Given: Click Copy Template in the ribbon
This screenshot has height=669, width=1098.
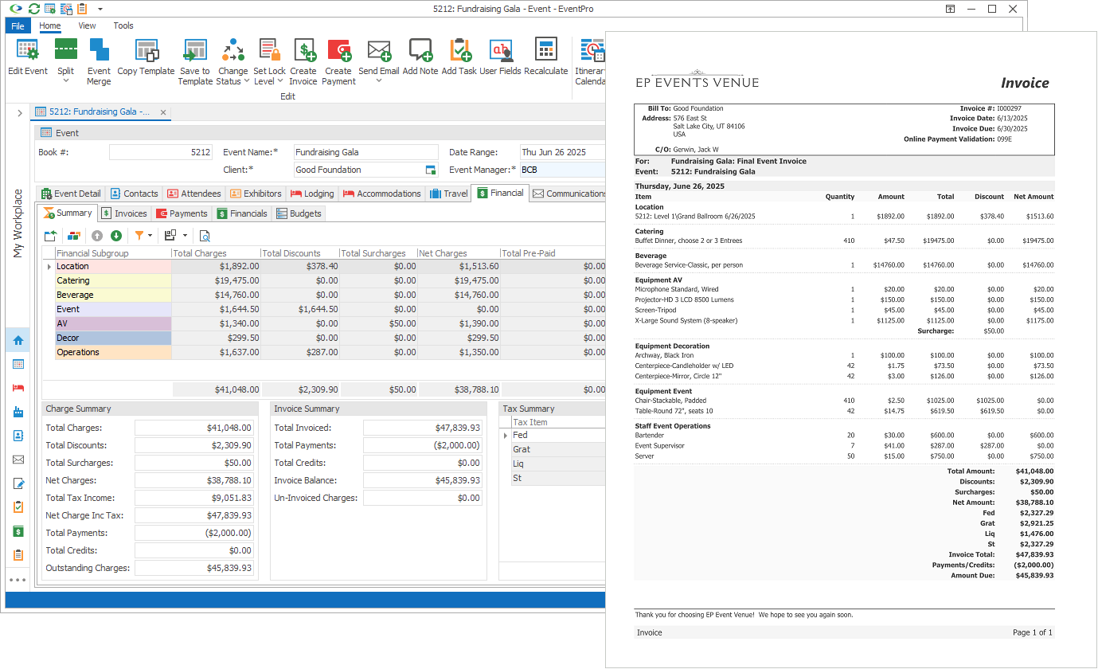Looking at the screenshot, I should (x=146, y=58).
